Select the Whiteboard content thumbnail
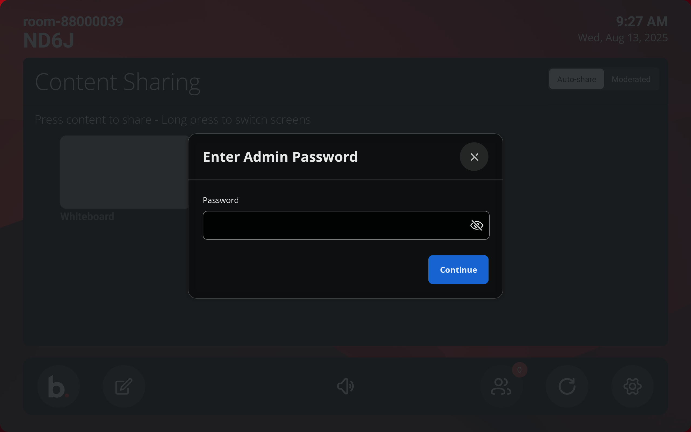The image size is (691, 432). point(124,172)
